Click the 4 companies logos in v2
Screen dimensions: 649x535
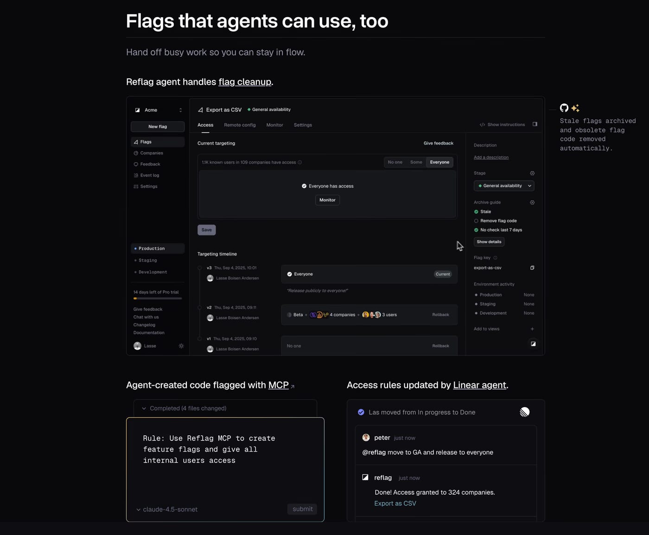point(319,315)
